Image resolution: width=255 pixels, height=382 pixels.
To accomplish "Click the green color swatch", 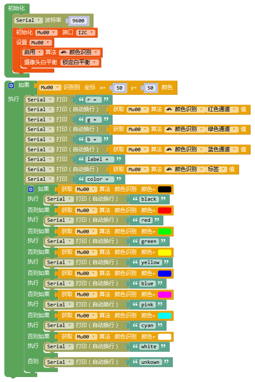I will point(165,232).
